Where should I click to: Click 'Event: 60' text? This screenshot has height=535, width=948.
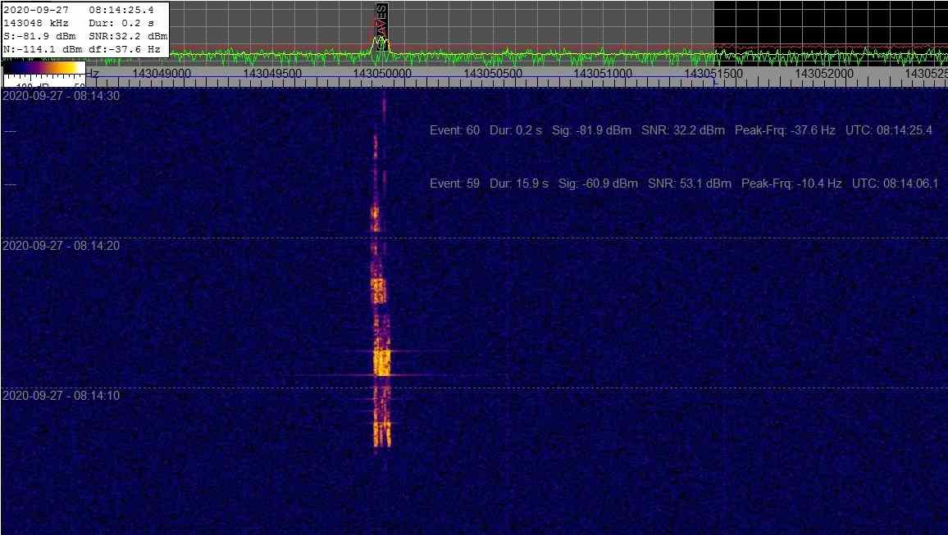454,130
